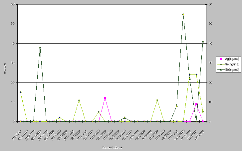Click the 31/01/2009 date label

click(x=88, y=135)
